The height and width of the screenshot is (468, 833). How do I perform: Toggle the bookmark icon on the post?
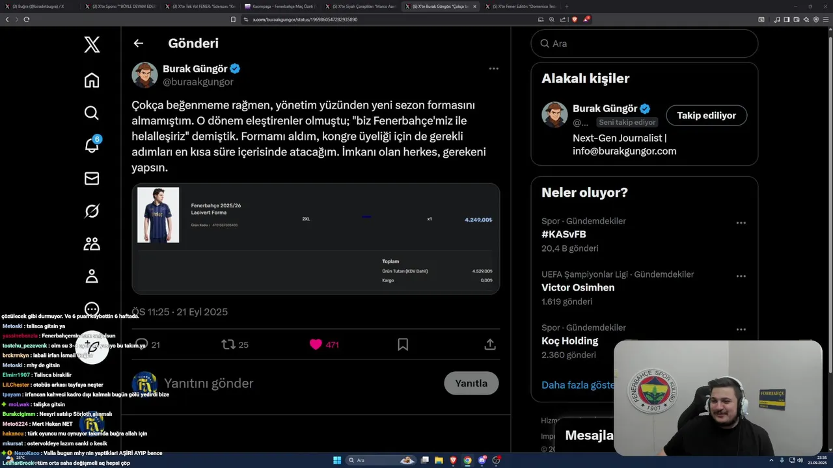(x=403, y=344)
